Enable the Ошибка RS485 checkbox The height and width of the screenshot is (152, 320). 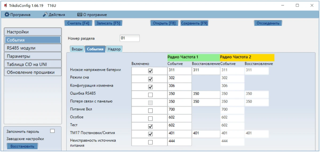150,95
